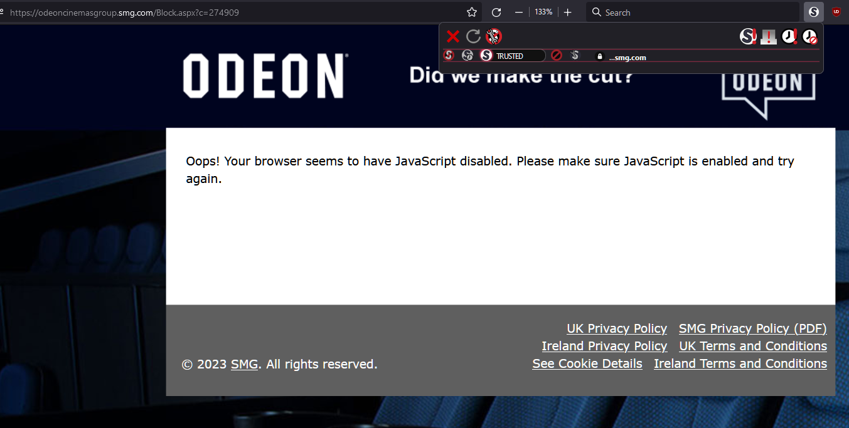
Task: Bookmark this page with the star icon
Action: coord(472,13)
